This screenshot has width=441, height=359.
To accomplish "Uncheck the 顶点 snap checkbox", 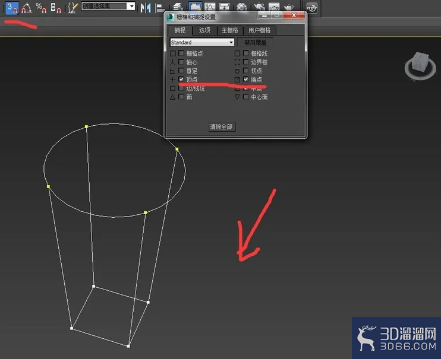I will click(181, 79).
